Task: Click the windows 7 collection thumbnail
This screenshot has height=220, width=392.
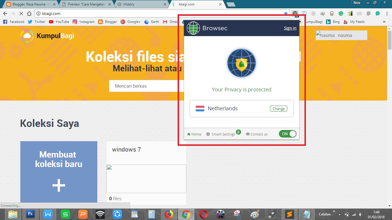Action: point(146,179)
